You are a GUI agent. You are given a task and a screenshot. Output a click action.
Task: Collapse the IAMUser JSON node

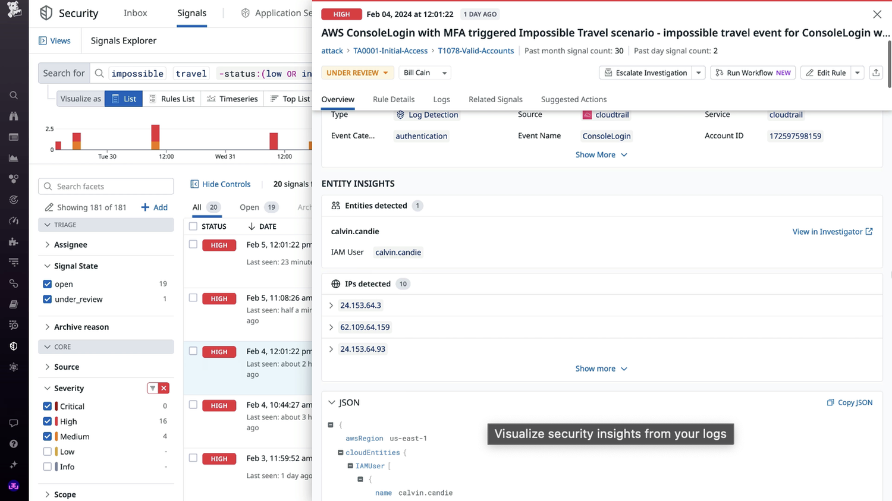click(x=350, y=466)
